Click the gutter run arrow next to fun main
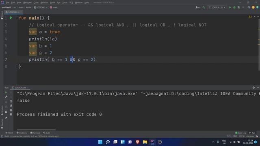 pos(11,18)
